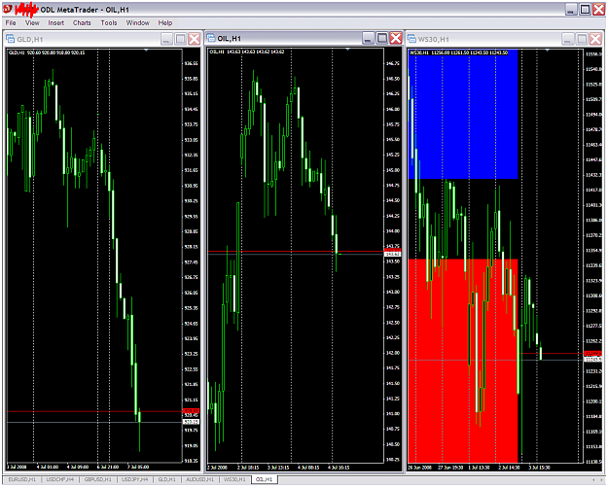Click the GLD,H1 OHLC header text
Viewport: 608px width, 487px height.
[x=47, y=52]
